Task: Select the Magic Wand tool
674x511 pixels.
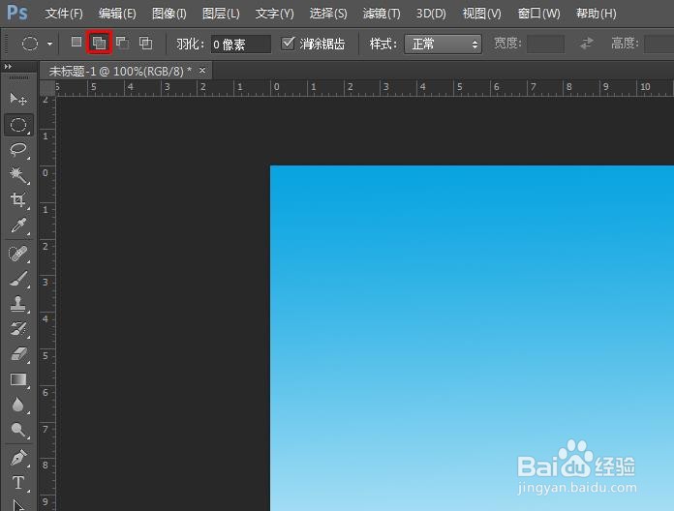Action: [18, 175]
